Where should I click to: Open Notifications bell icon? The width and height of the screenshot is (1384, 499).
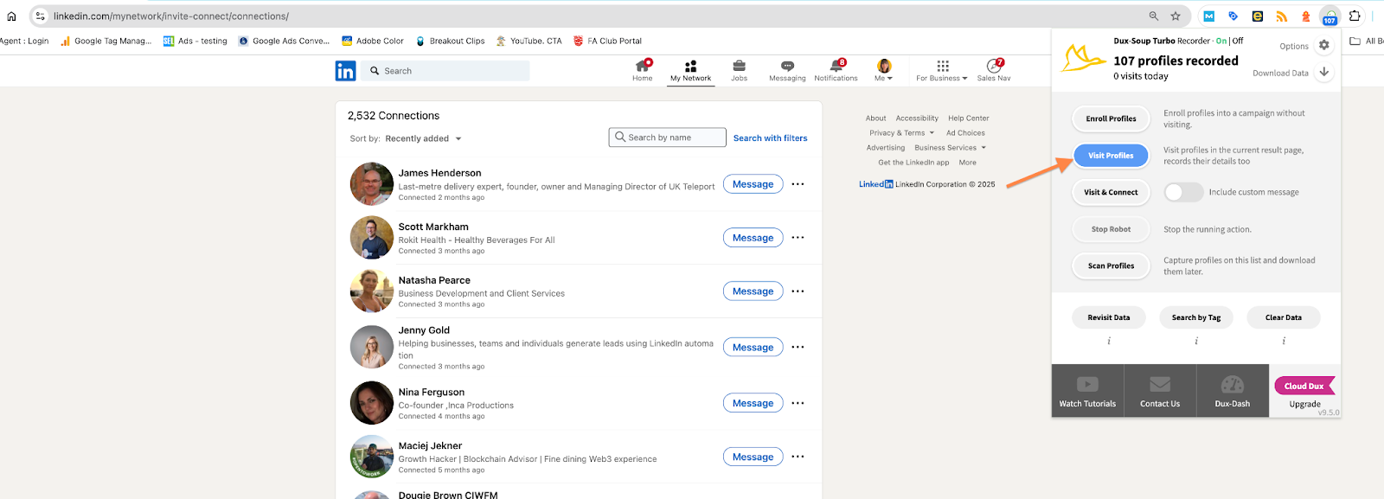[836, 66]
